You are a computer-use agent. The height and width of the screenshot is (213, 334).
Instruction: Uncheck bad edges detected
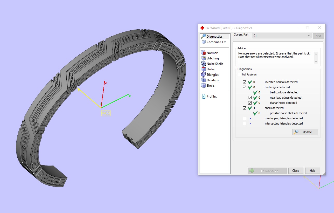(245, 87)
